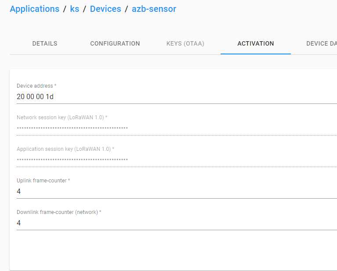Viewport: 337px width, 271px height.
Task: Switch to the Details tab
Action: (x=45, y=43)
